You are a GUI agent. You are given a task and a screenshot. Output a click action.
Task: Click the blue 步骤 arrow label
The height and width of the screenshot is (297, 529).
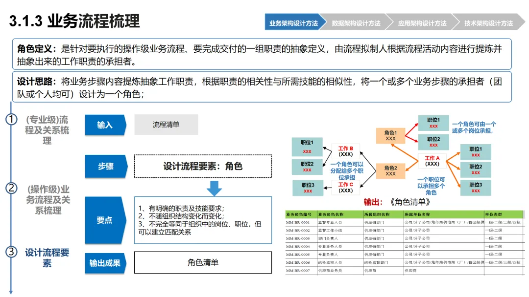click(106, 166)
